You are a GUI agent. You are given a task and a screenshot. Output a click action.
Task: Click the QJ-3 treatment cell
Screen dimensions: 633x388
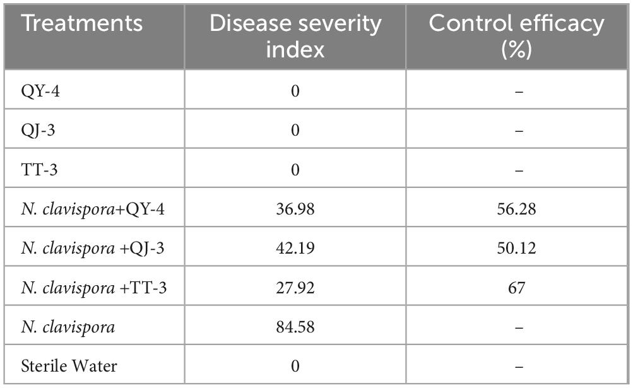38,131
